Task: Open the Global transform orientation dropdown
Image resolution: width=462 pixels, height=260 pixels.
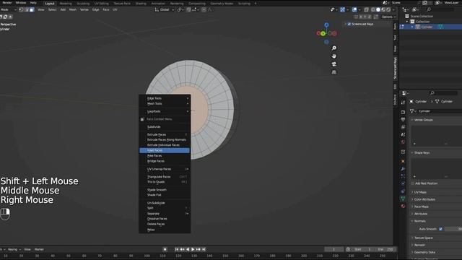Action: point(165,9)
